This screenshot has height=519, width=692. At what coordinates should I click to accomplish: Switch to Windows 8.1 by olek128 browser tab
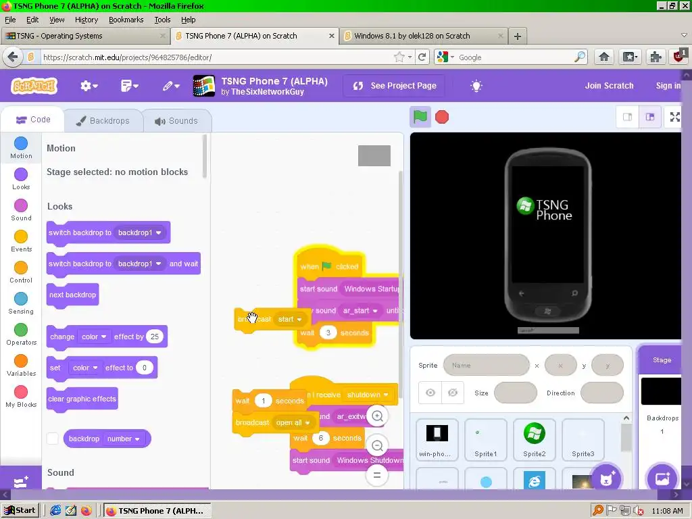click(x=423, y=36)
